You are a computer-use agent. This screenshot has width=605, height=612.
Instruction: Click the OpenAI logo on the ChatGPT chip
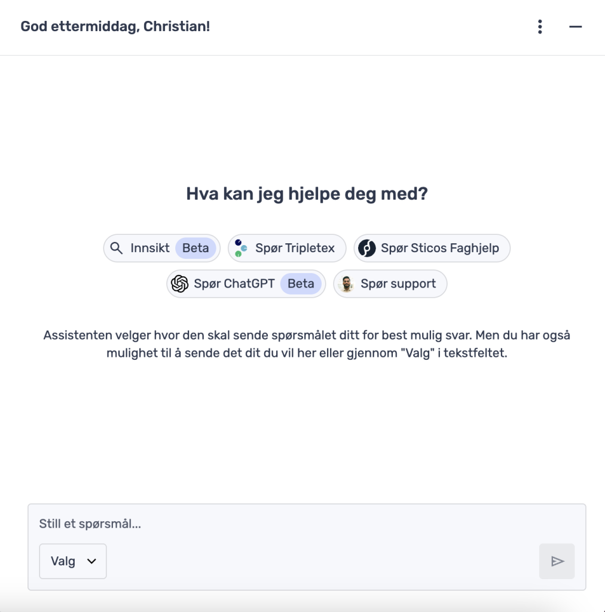tap(179, 283)
